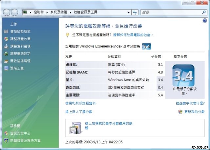Click the memory subscore 4.8

tap(160, 72)
